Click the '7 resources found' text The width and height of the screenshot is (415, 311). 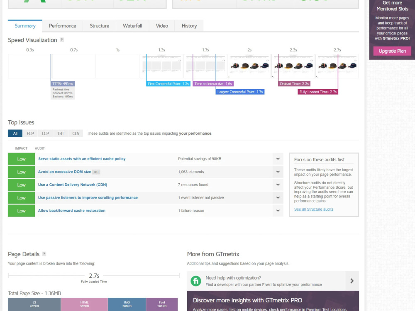pos(193,185)
